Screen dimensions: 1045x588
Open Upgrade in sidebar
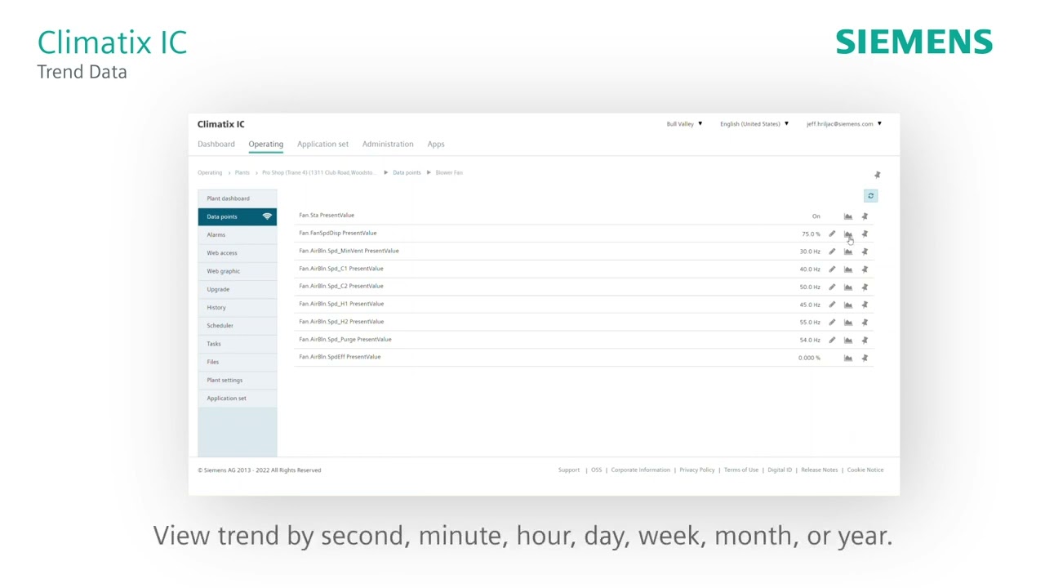point(237,289)
